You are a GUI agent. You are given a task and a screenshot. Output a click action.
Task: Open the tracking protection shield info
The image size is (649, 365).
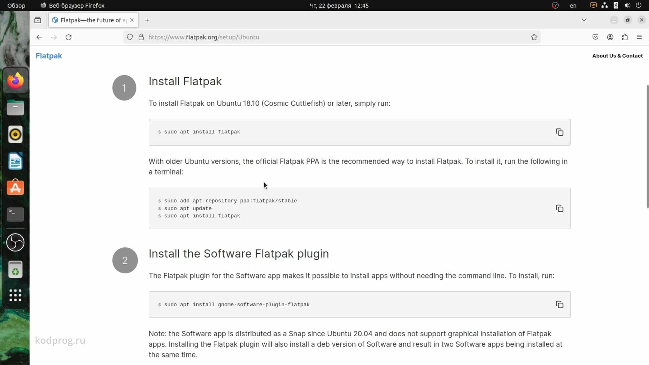130,37
